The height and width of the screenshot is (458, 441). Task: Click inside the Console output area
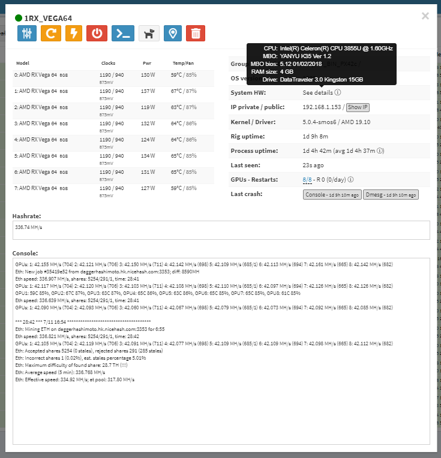click(x=221, y=351)
